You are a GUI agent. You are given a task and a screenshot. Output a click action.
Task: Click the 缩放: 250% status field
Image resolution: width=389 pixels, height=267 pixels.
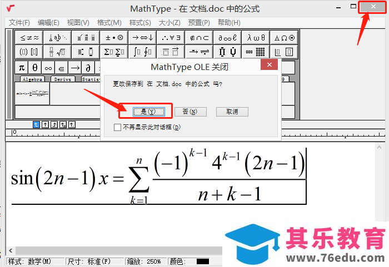[x=146, y=261]
